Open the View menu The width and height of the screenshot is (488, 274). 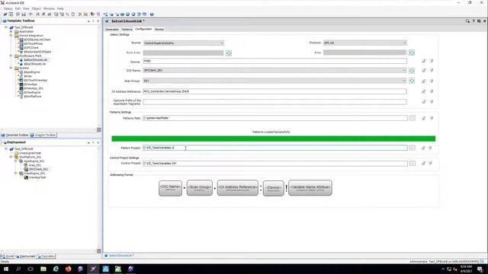(26, 8)
